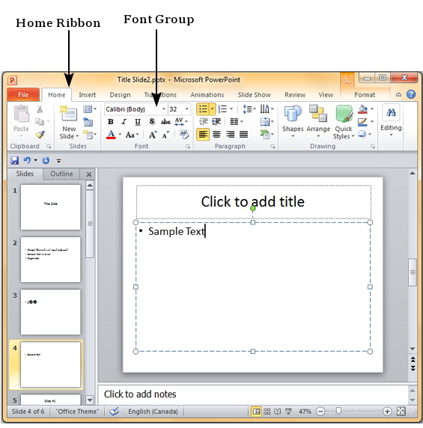Select the Format Painter brush
This screenshot has width=423, height=428.
pos(40,134)
